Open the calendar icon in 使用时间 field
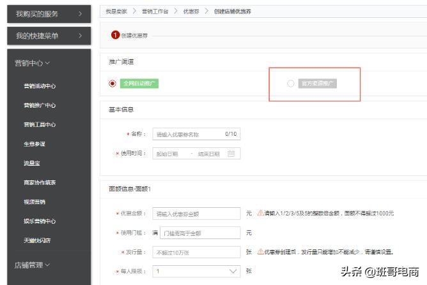This screenshot has height=285, width=427. (x=231, y=154)
